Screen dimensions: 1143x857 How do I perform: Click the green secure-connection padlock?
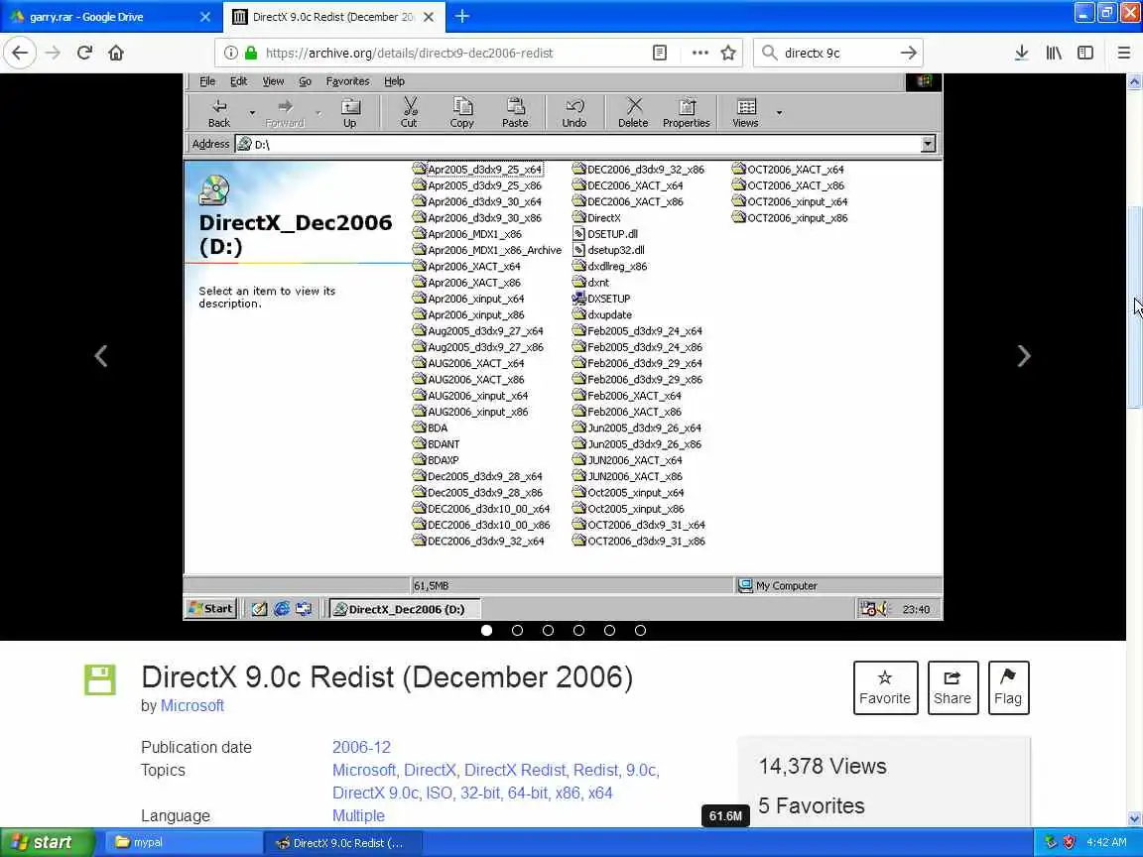pos(251,53)
